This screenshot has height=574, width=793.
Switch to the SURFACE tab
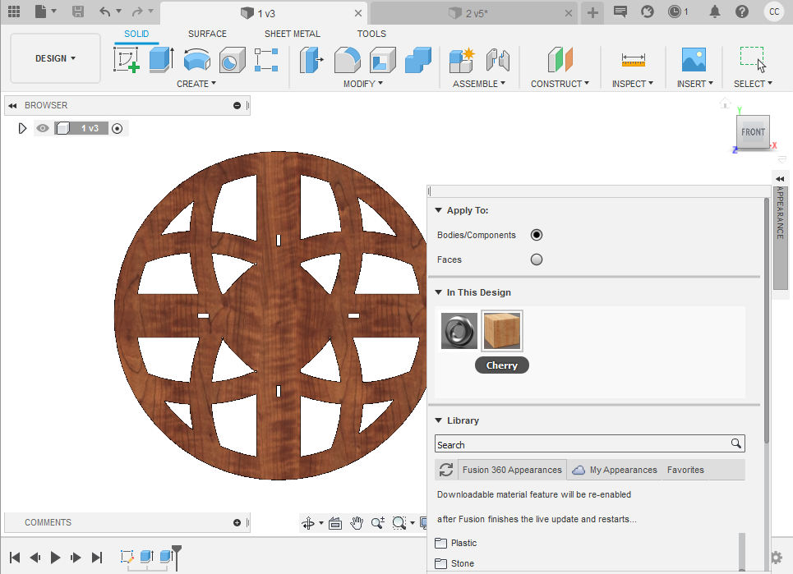207,34
